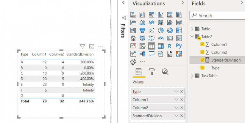Select the Paginated report visual
The image size is (245, 123).
[x=170, y=54]
